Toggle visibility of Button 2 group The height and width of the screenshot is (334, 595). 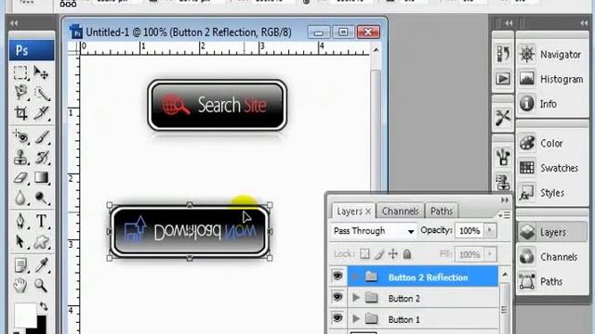337,297
